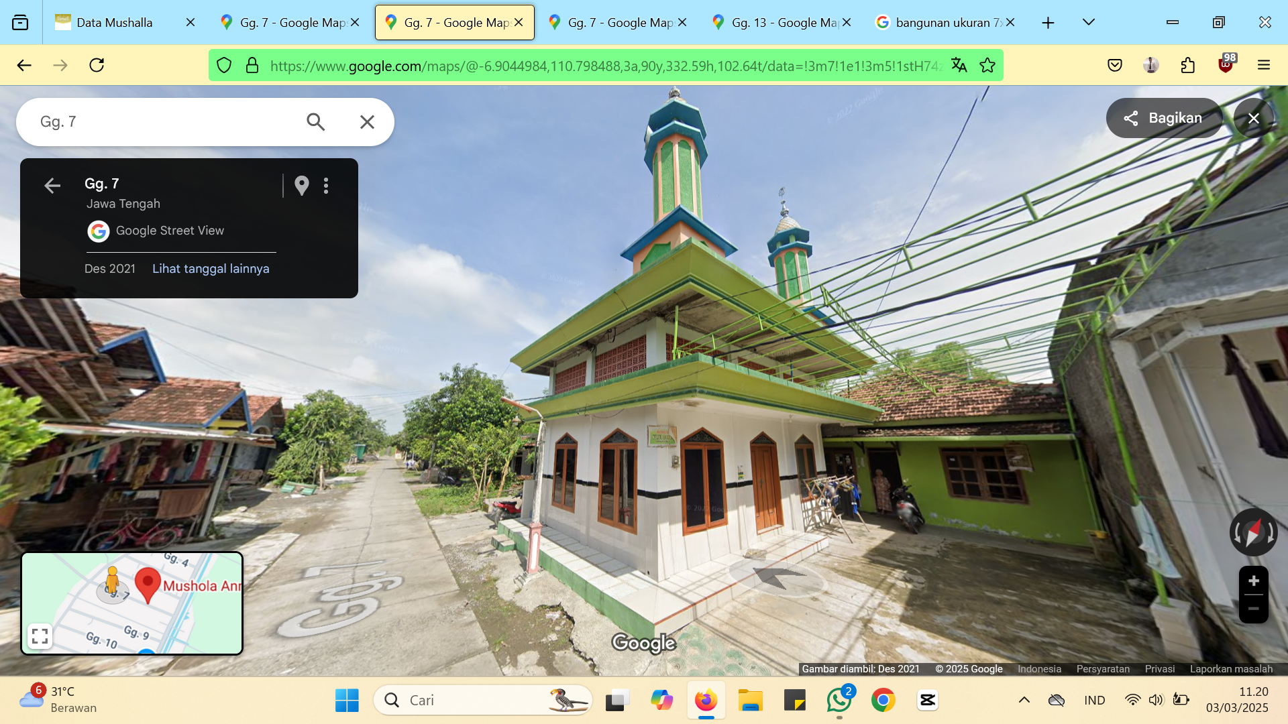Open WhatsApp from the taskbar

tap(839, 700)
